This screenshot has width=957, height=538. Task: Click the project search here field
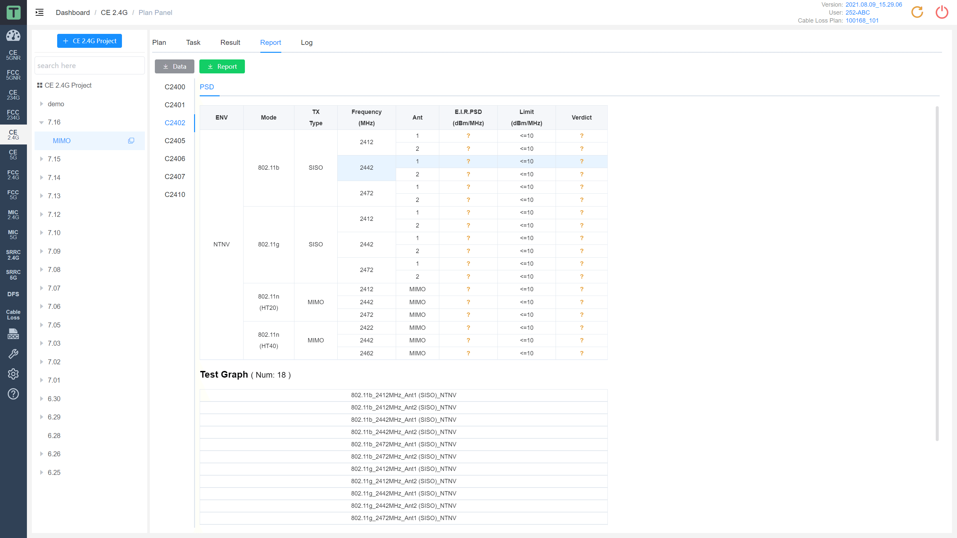click(89, 66)
